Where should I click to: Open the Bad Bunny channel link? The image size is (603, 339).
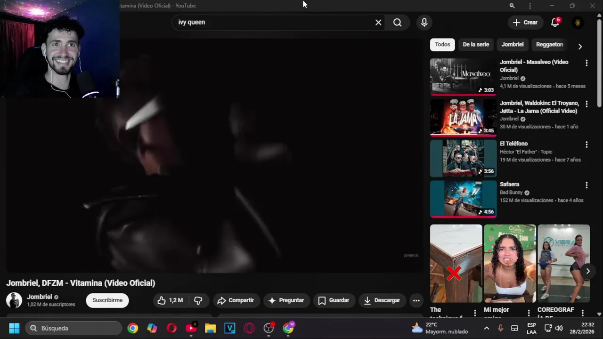click(511, 193)
